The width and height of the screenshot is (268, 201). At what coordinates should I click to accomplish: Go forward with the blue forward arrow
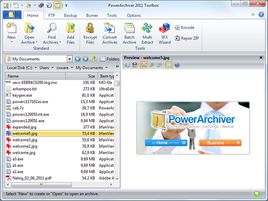[85, 59]
